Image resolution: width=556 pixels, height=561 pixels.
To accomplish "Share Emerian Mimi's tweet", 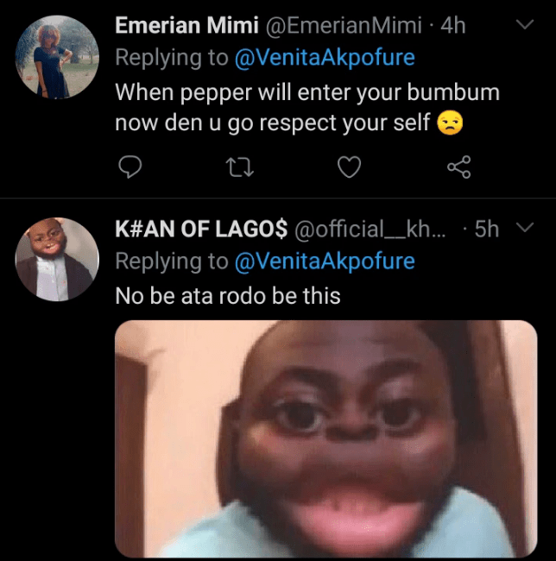I will coord(458,167).
